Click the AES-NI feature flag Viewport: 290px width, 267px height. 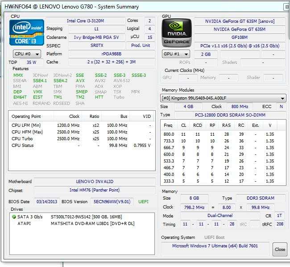(x=21, y=103)
